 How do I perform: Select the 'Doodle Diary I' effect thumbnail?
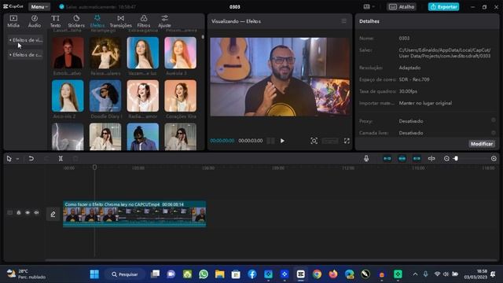tap(105, 96)
